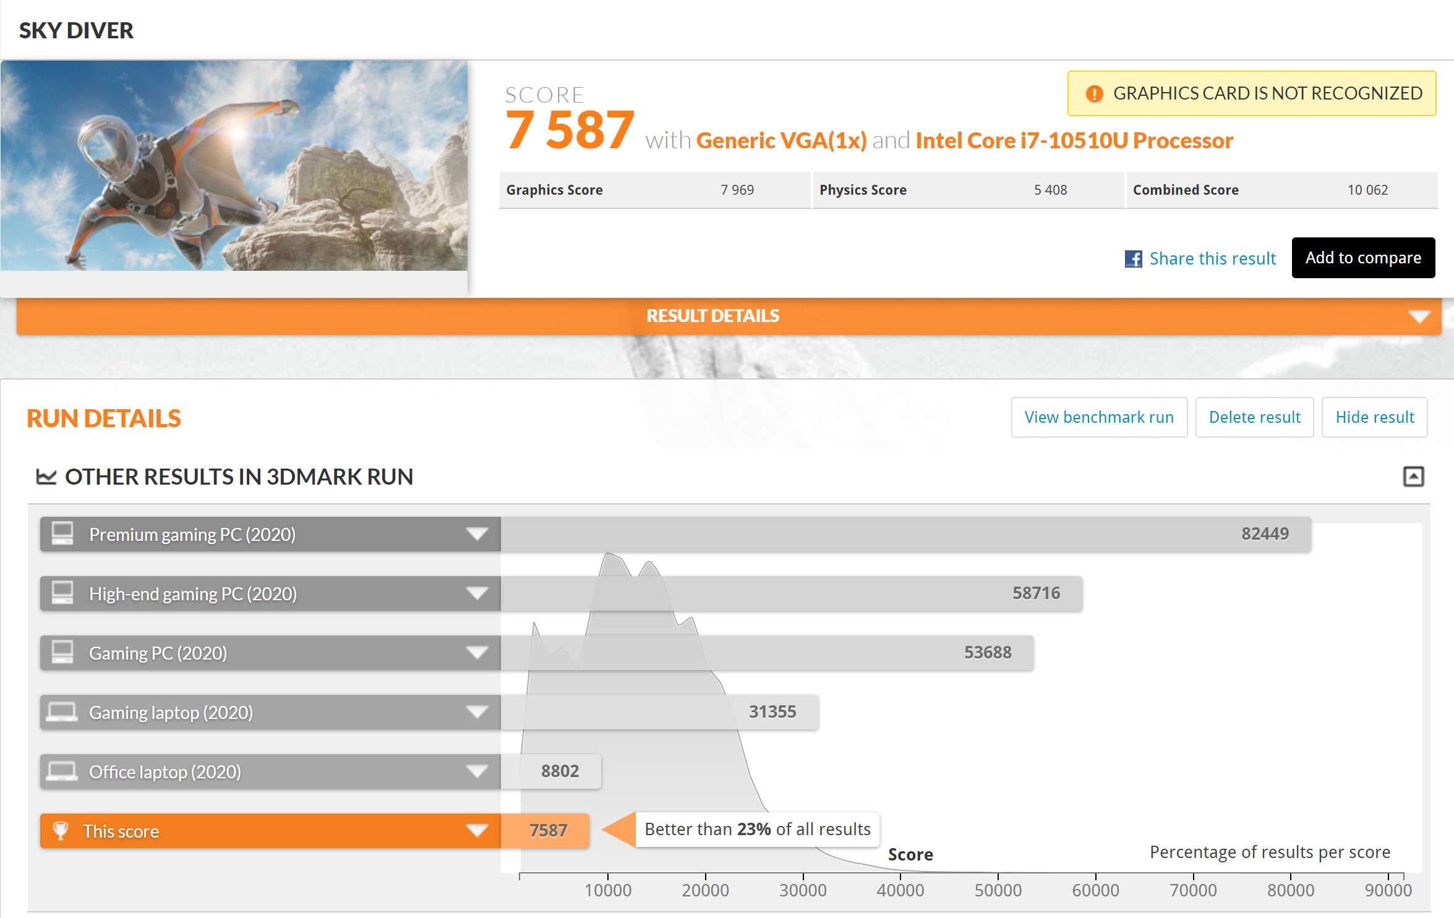This screenshot has width=1454, height=918.
Task: Click the Graphics Score value 7 969
Action: point(737,190)
